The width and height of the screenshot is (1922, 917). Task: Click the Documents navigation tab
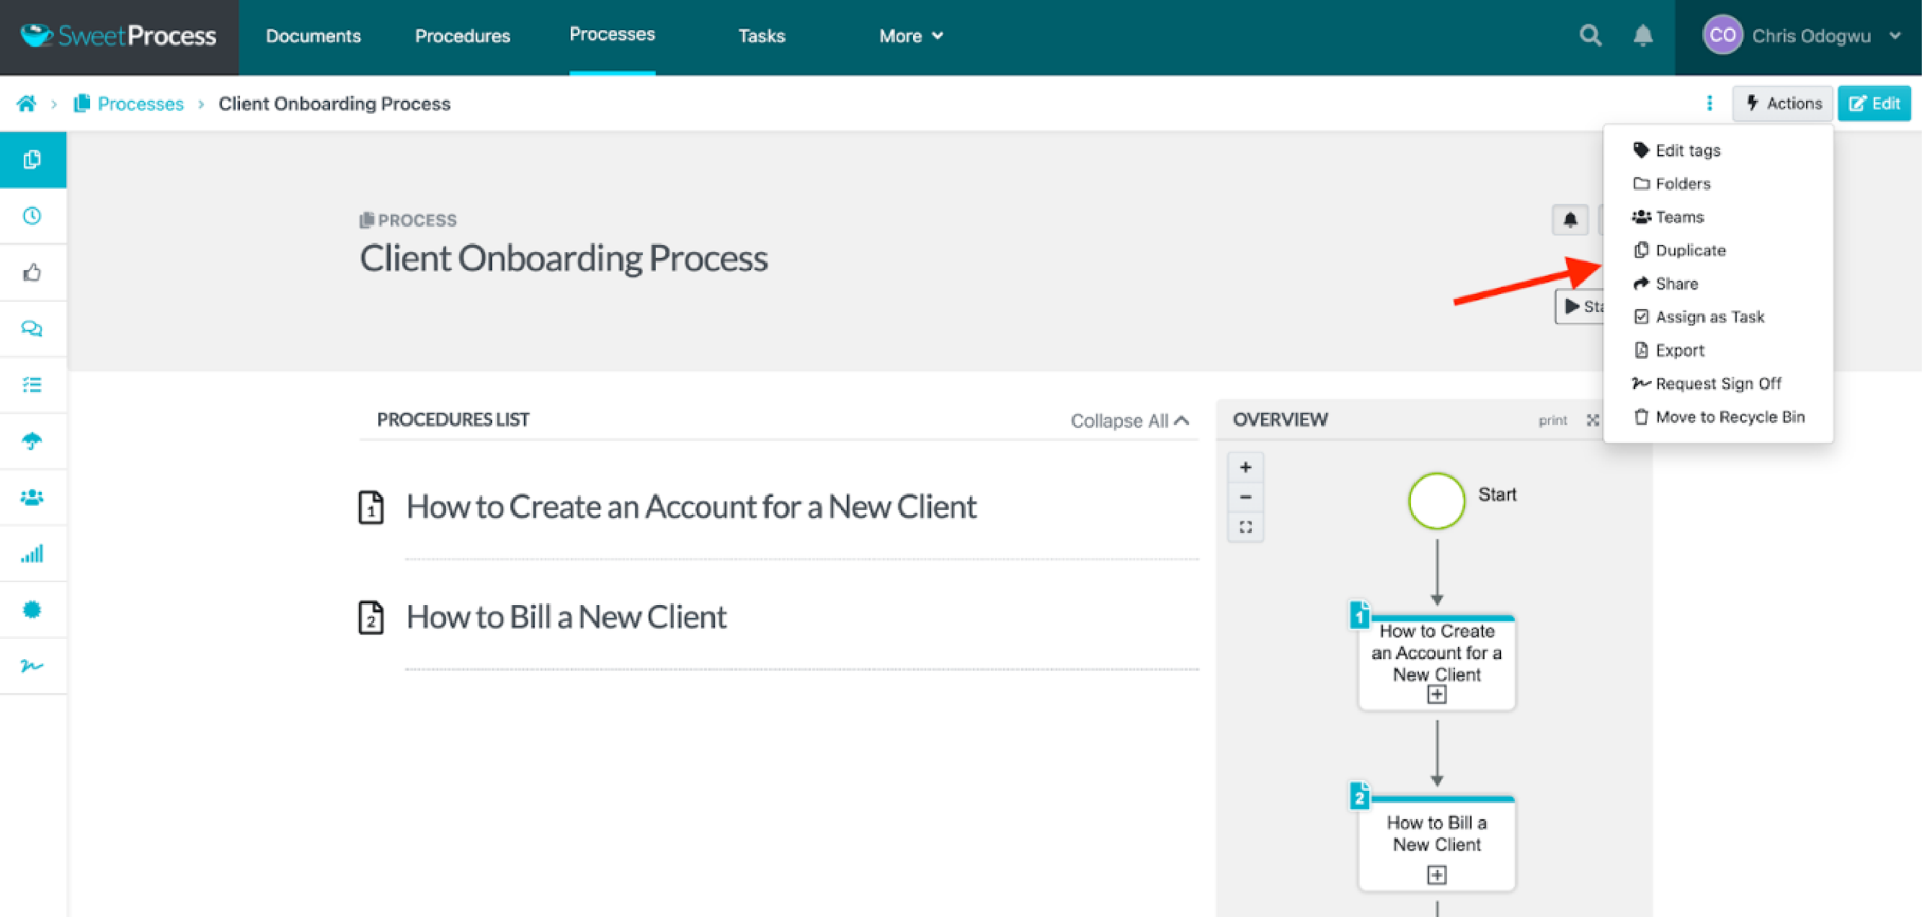[x=311, y=35]
